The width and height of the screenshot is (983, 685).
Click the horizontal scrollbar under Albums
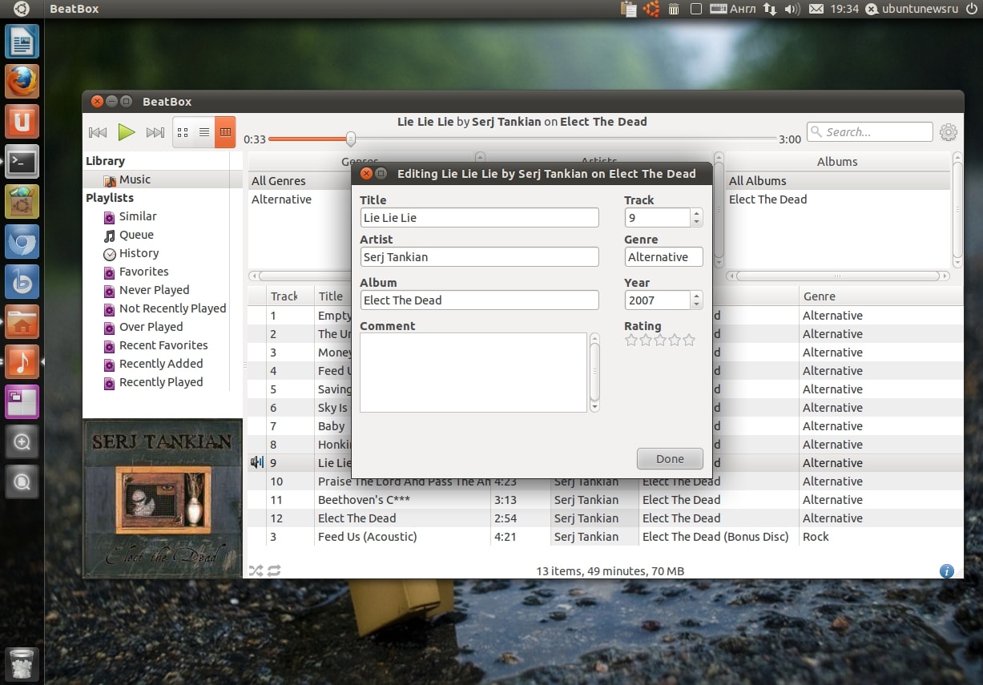(x=837, y=276)
